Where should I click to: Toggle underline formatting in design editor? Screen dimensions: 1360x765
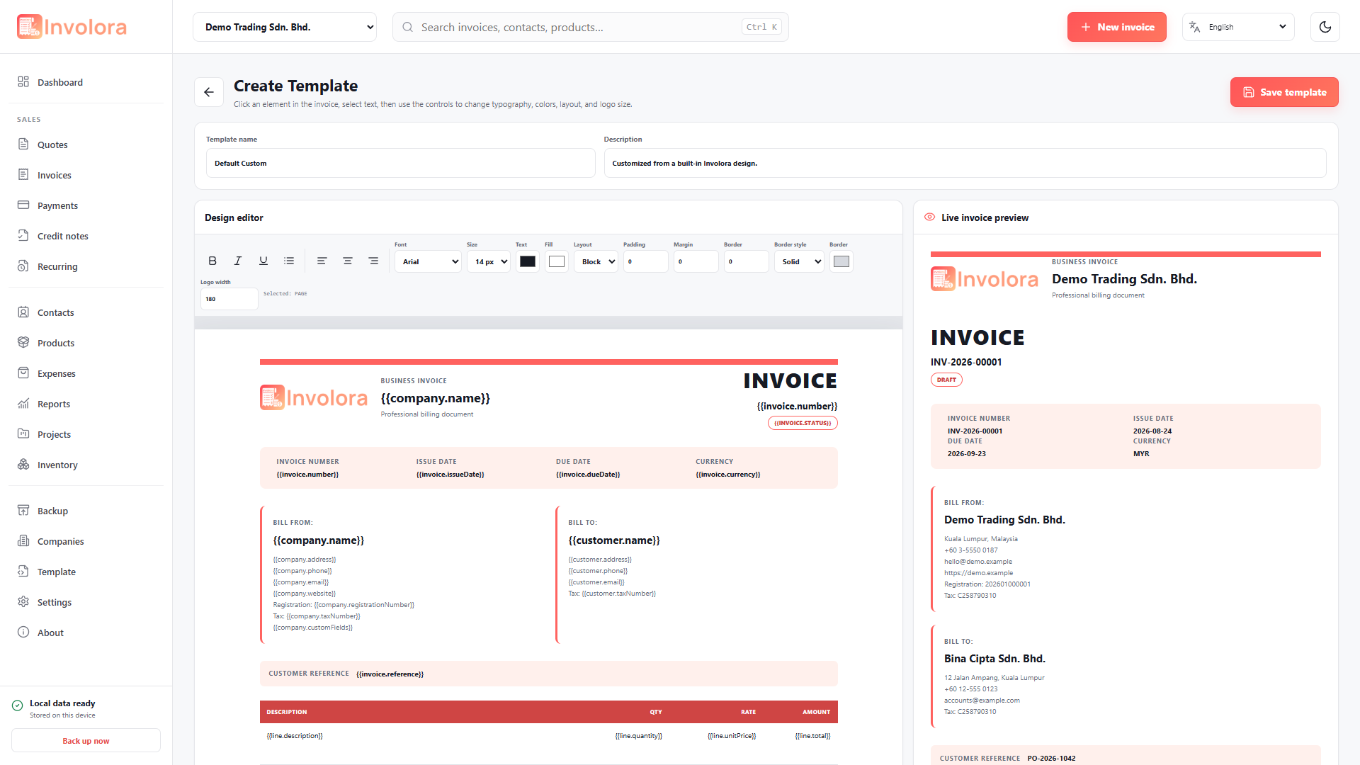[x=263, y=261]
